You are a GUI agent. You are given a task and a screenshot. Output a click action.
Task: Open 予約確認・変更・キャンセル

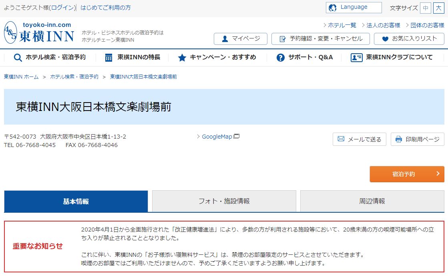(321, 39)
